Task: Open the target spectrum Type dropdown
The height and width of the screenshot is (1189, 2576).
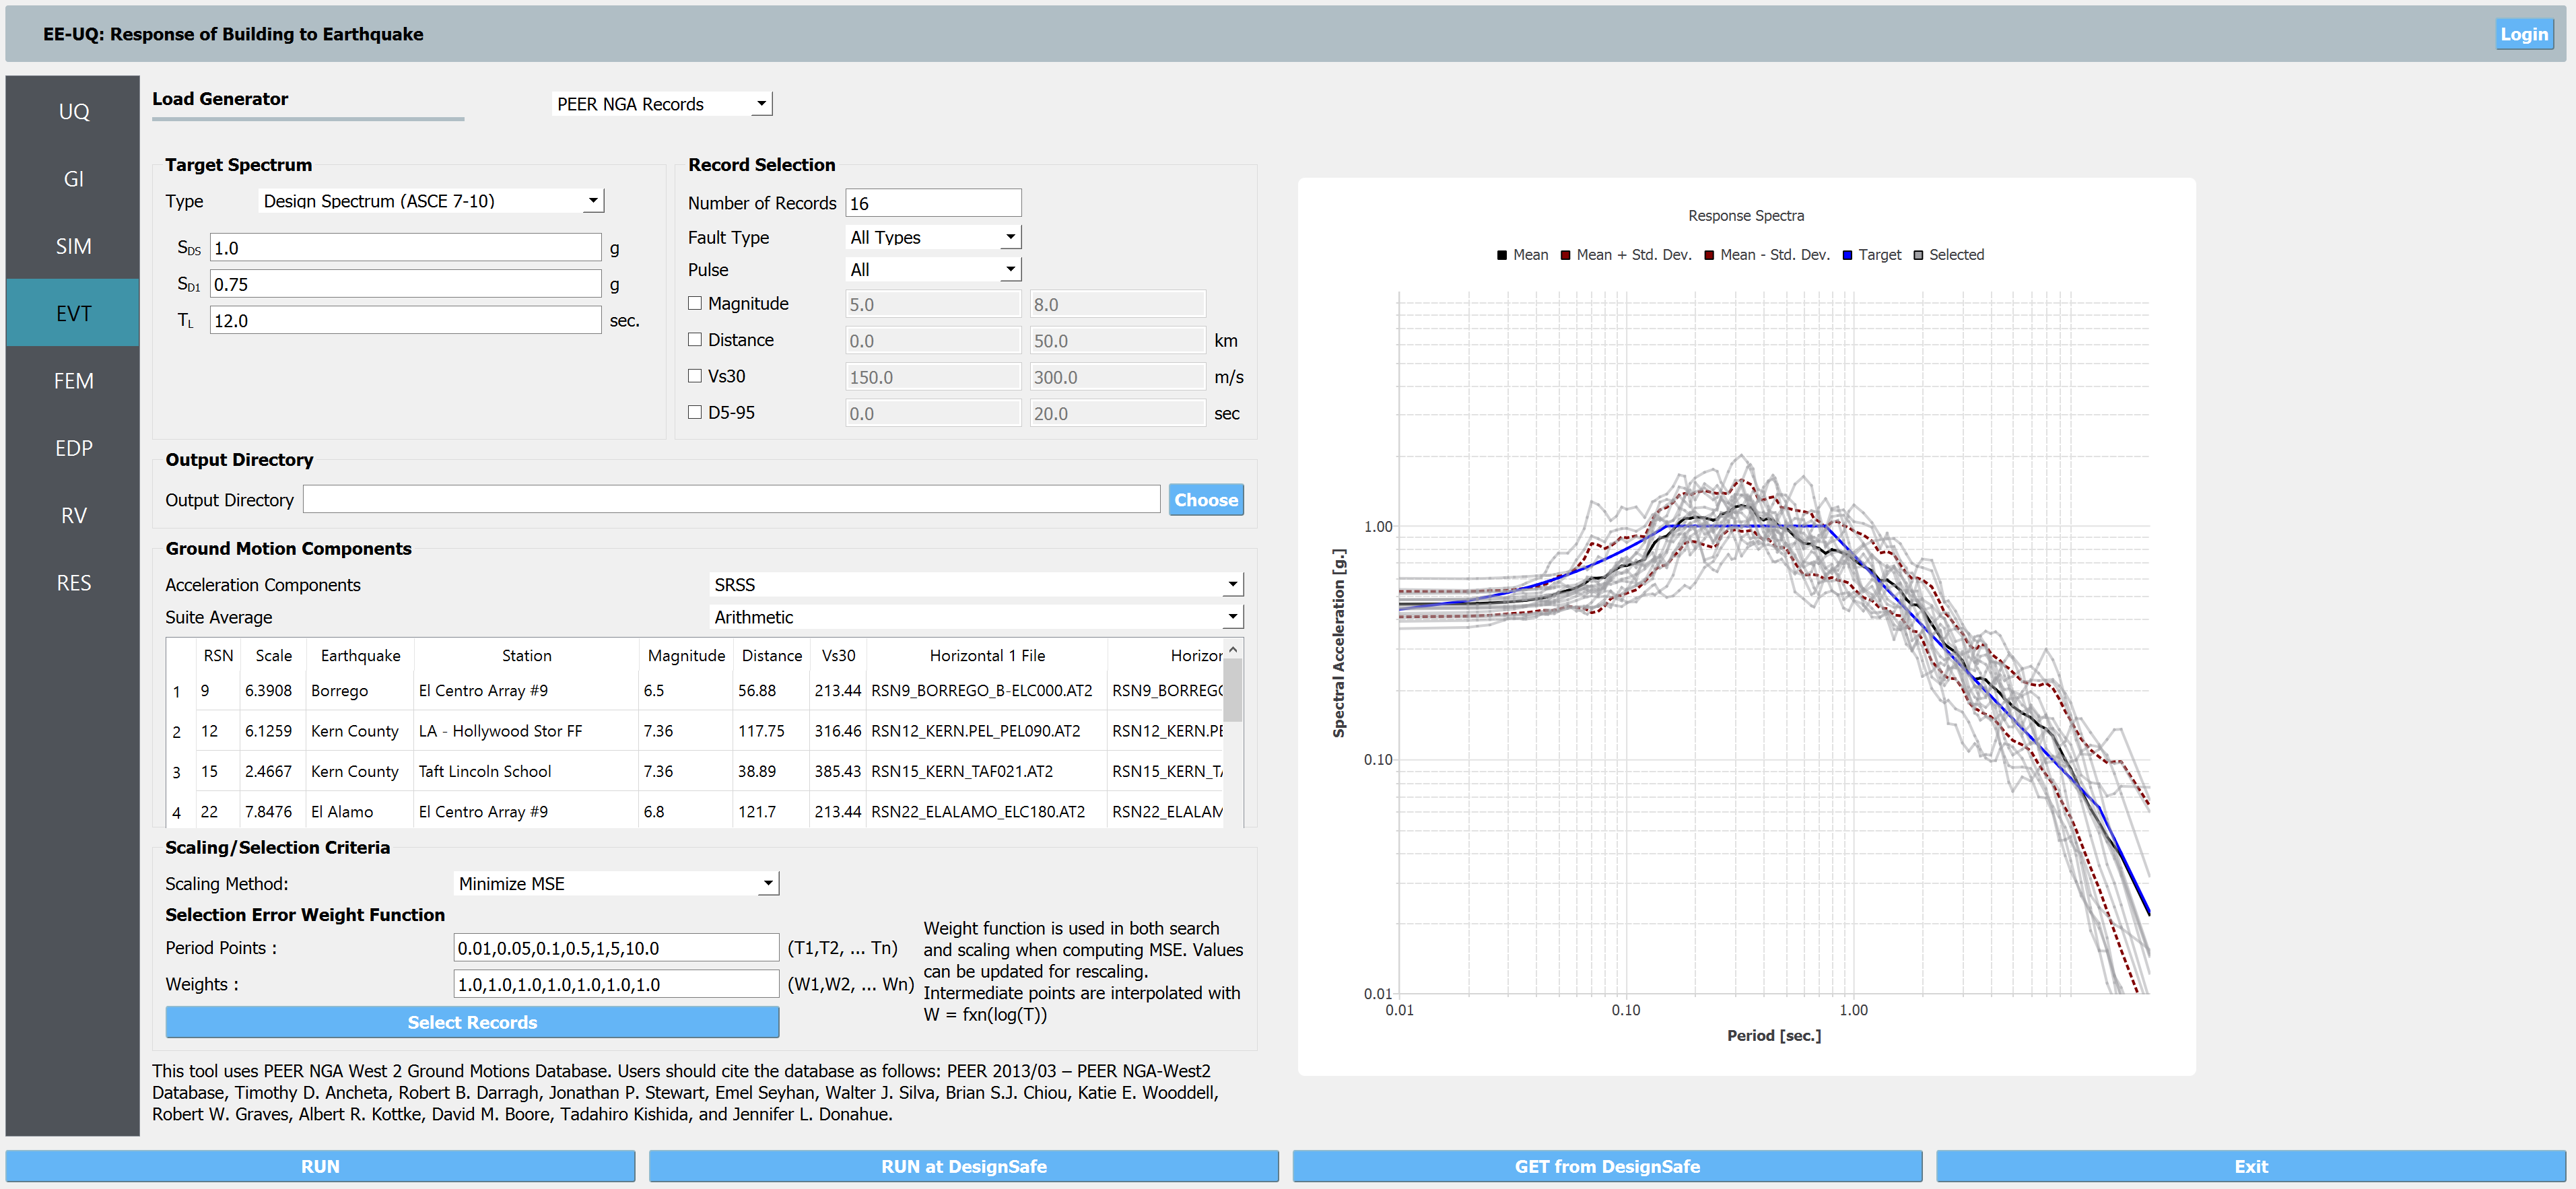Action: click(x=431, y=201)
